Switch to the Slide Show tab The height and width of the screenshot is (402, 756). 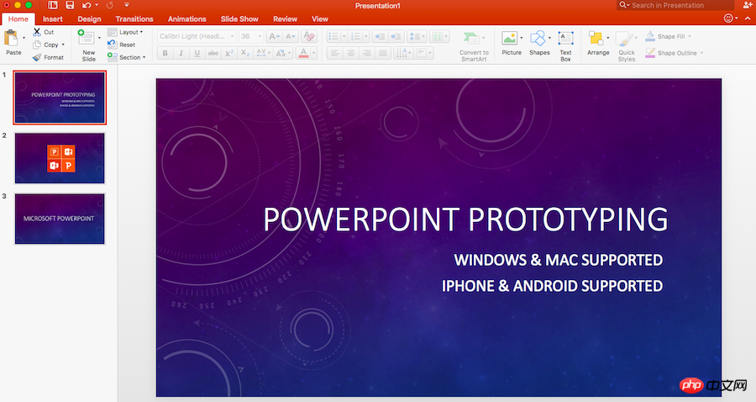[x=239, y=19]
